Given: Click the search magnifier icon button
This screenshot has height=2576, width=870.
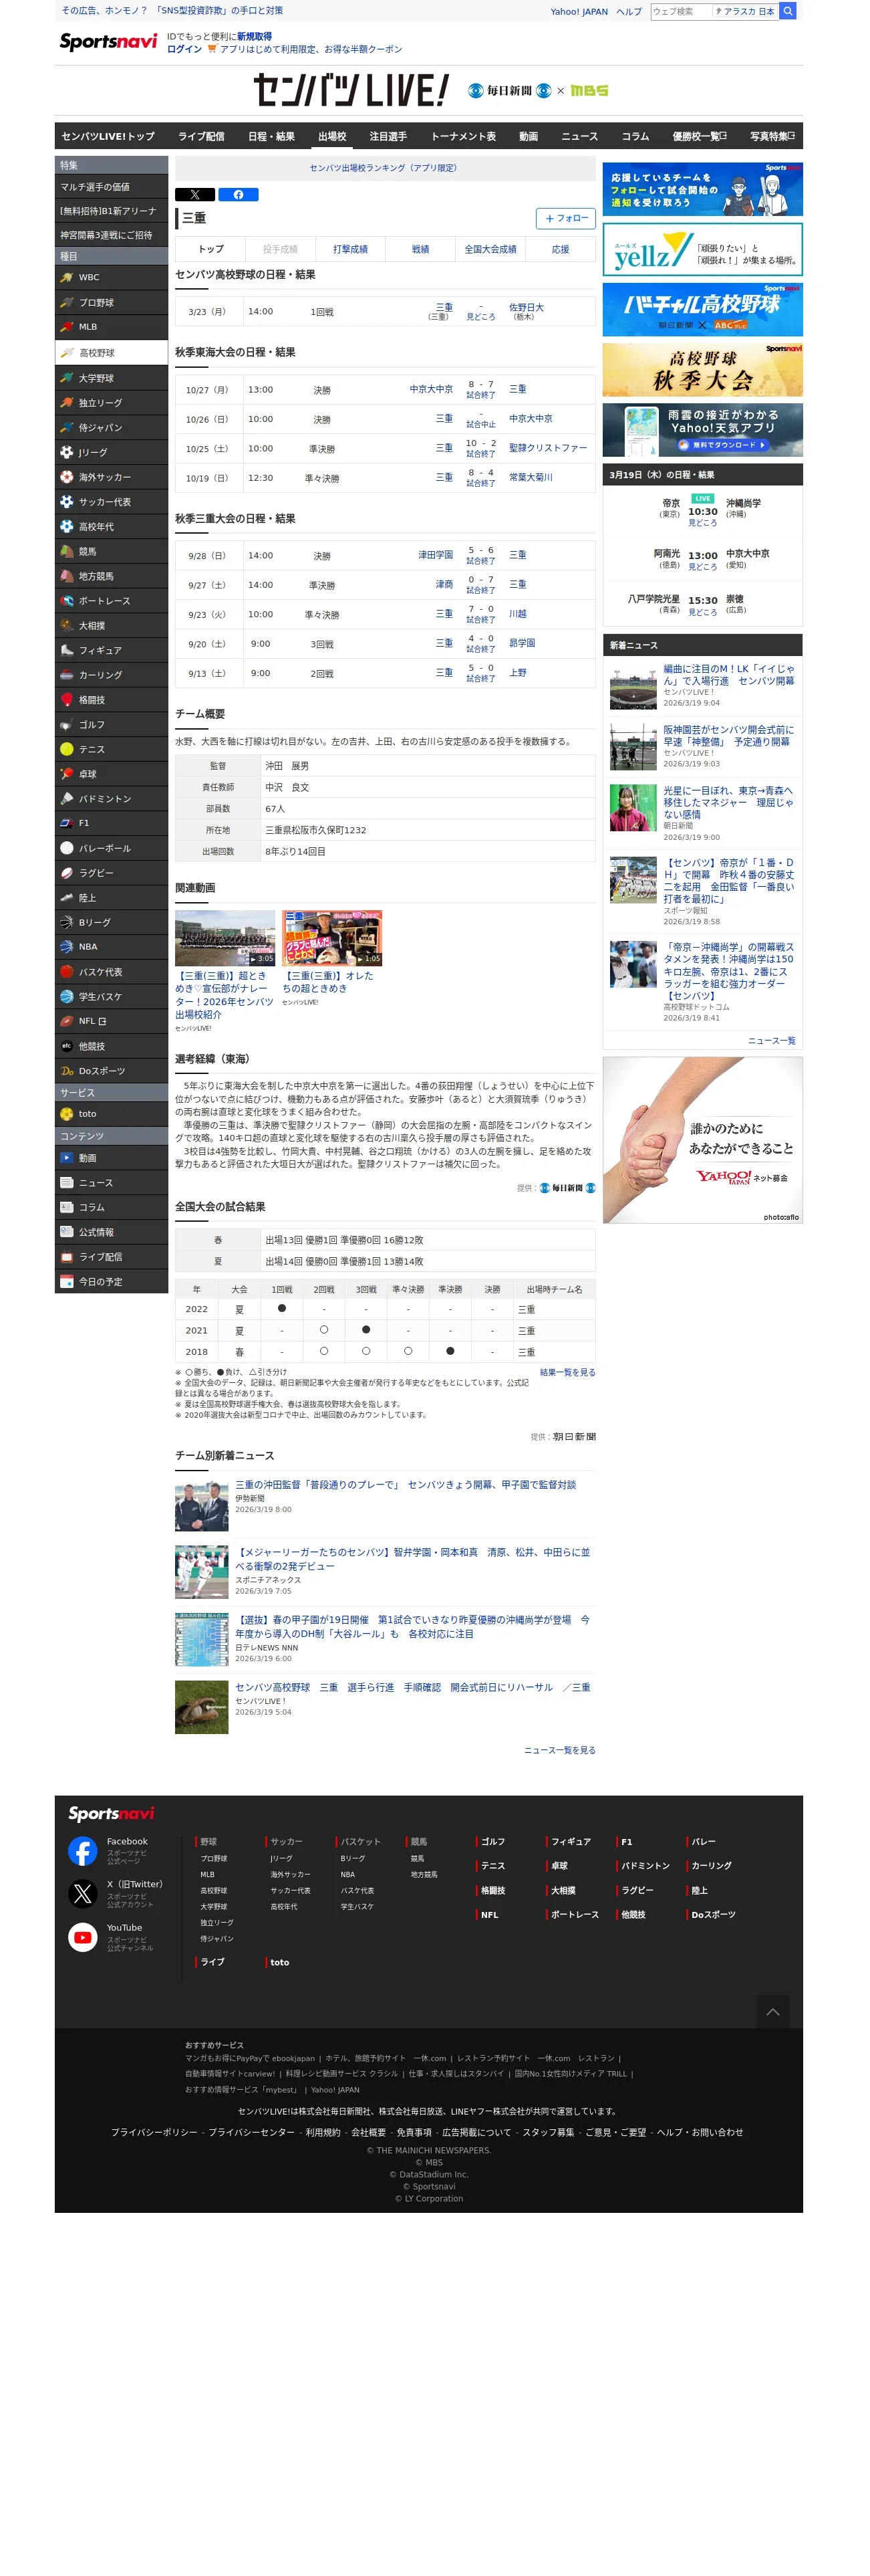Looking at the screenshot, I should tap(787, 11).
